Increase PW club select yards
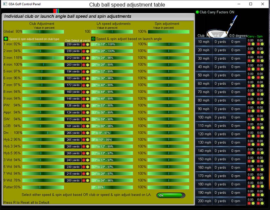 coord(88,106)
